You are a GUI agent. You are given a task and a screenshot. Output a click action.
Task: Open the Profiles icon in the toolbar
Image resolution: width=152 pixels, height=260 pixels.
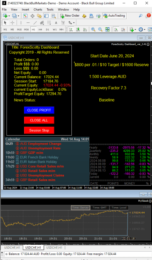tap(15, 16)
